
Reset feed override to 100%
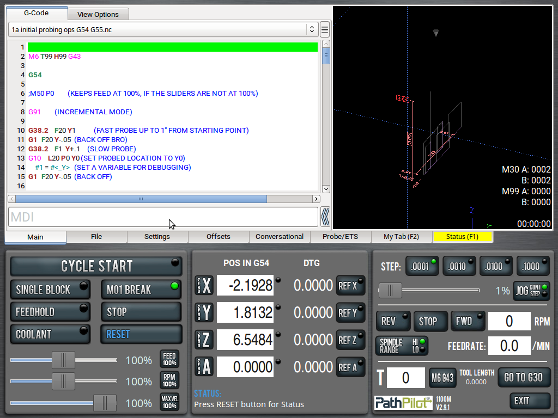(169, 359)
